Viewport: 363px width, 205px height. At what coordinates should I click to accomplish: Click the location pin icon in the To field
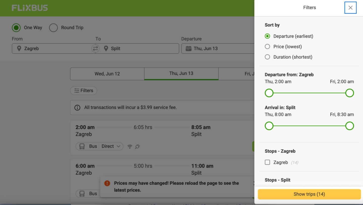click(106, 48)
